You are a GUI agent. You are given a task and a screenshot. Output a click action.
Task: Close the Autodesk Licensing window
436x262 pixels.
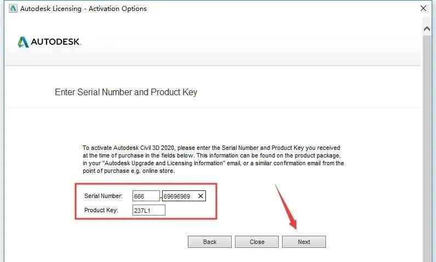[423, 8]
